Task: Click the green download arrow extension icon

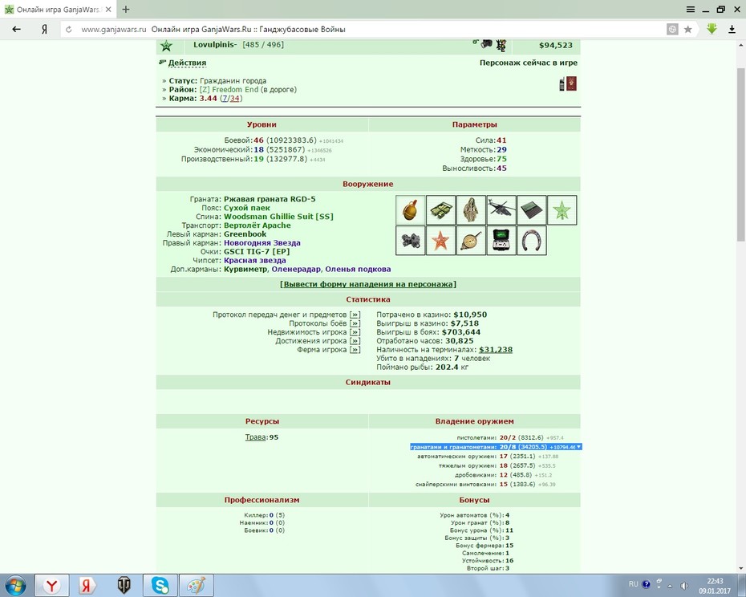Action: pos(712,29)
